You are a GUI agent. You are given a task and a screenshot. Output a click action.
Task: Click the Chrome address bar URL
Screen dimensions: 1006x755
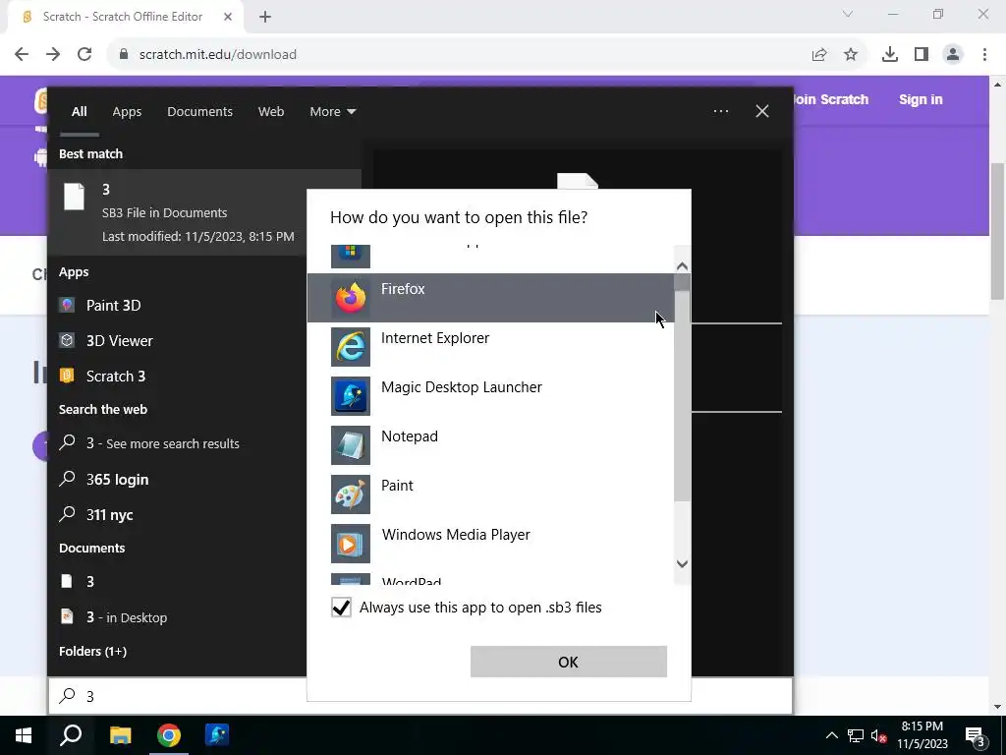pyautogui.click(x=217, y=55)
